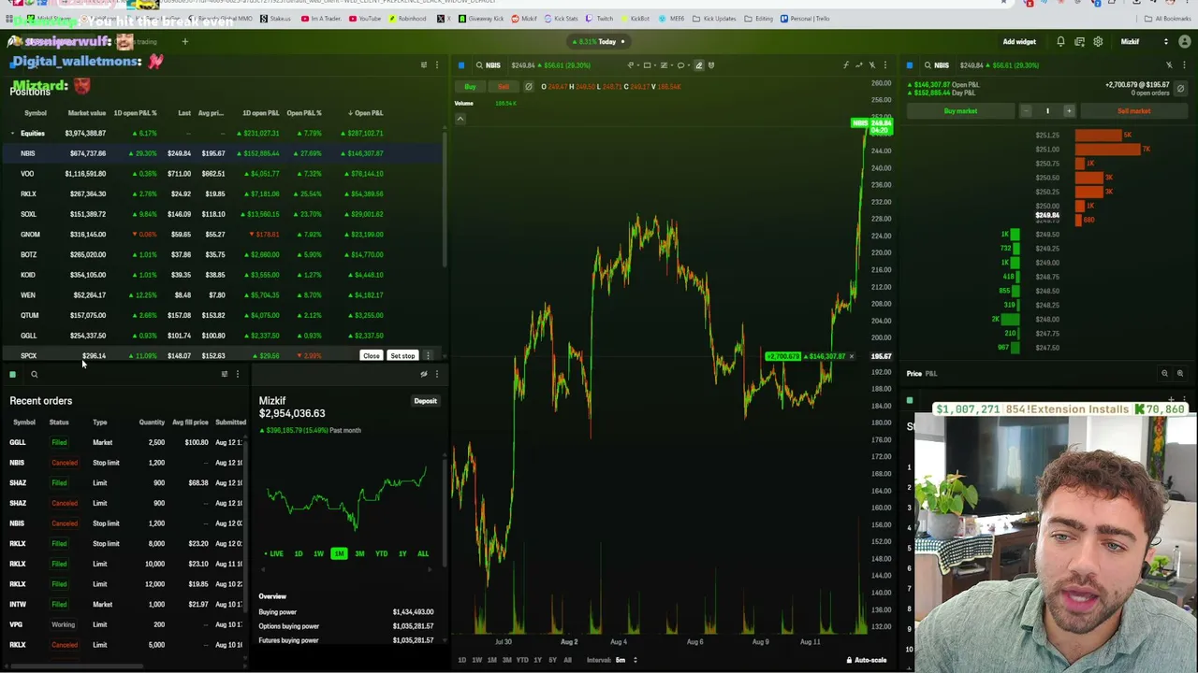Select the pencil drawing tool on chart
The image size is (1198, 673).
point(698,65)
